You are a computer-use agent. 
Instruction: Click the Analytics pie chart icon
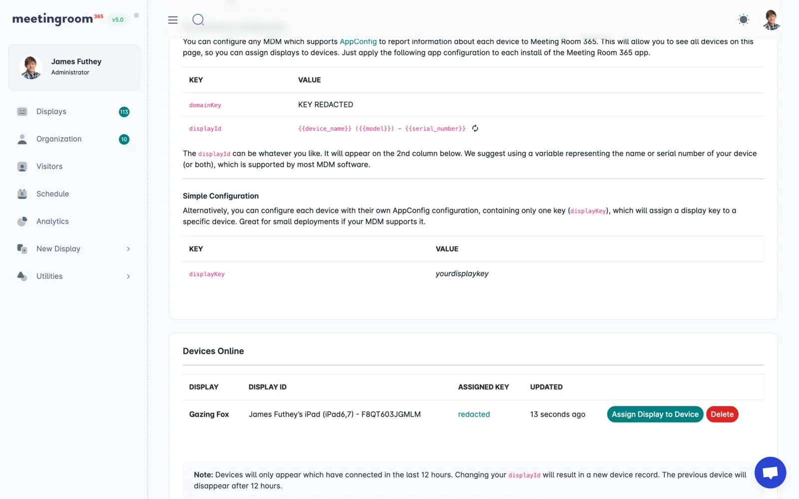click(x=22, y=222)
